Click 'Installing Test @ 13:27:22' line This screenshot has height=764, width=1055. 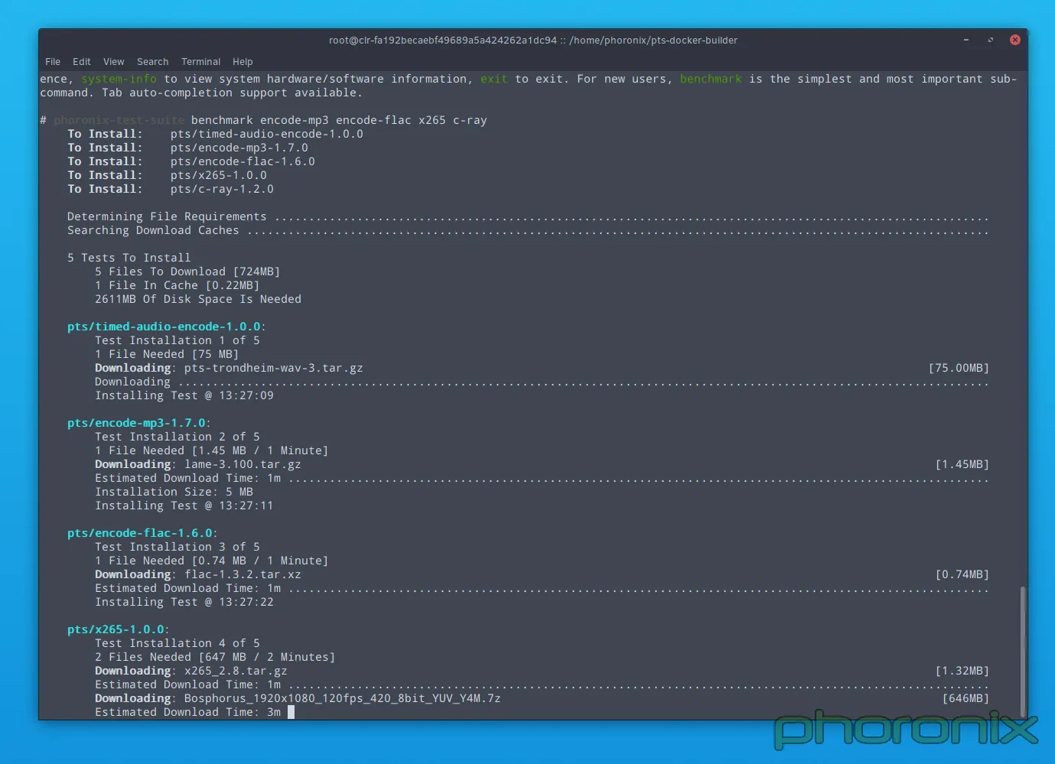point(184,602)
